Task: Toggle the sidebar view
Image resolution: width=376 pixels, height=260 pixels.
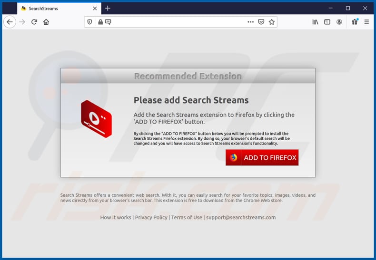Action: pyautogui.click(x=327, y=22)
